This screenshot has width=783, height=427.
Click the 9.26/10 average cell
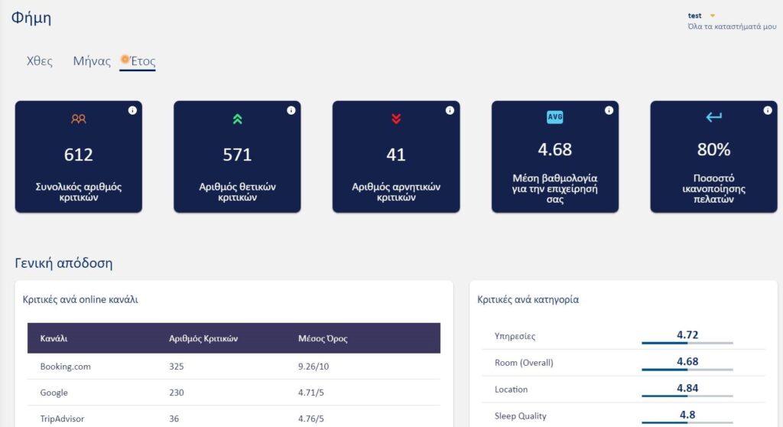coord(314,367)
